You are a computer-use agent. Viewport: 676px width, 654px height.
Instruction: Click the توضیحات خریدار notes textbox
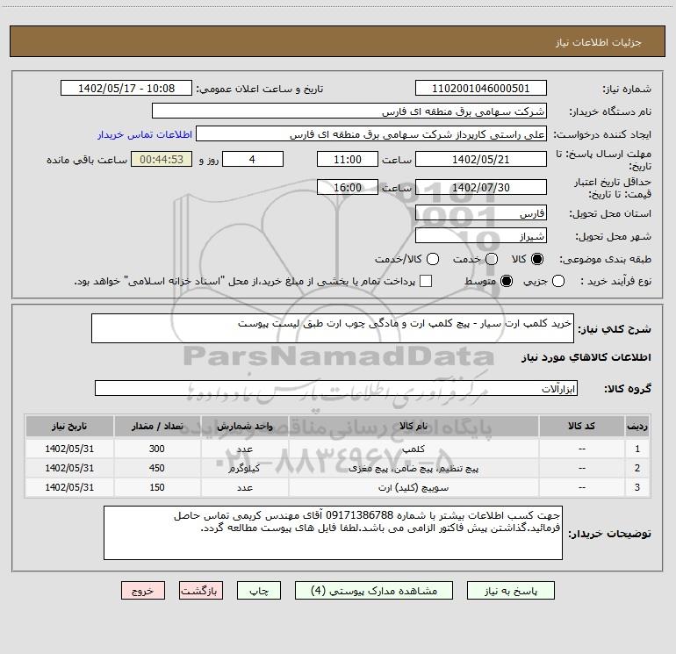pyautogui.click(x=333, y=533)
